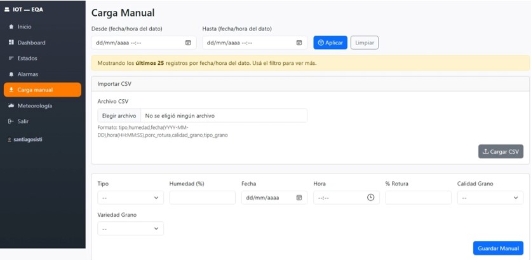Expand the Tipo dropdown
Screen dimensions: 531x260
(130, 198)
